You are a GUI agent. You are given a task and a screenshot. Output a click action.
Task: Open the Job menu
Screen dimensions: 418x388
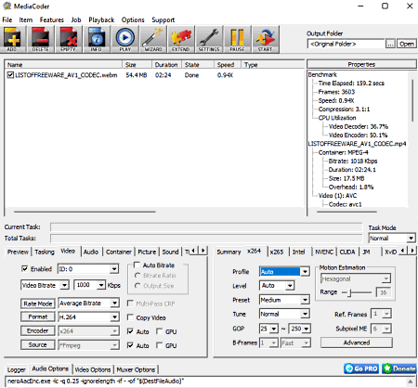tap(76, 19)
